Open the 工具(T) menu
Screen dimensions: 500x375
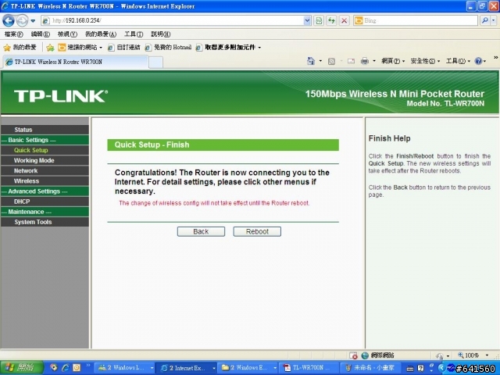134,34
